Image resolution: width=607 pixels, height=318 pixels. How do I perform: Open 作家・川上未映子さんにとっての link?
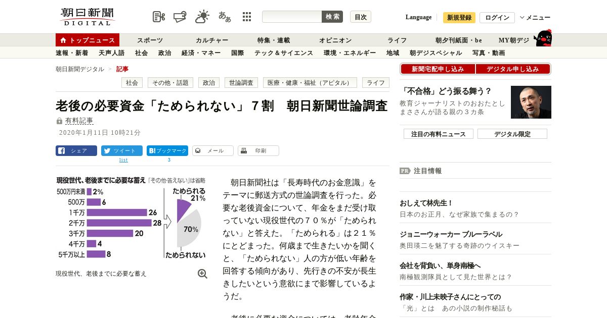450,297
